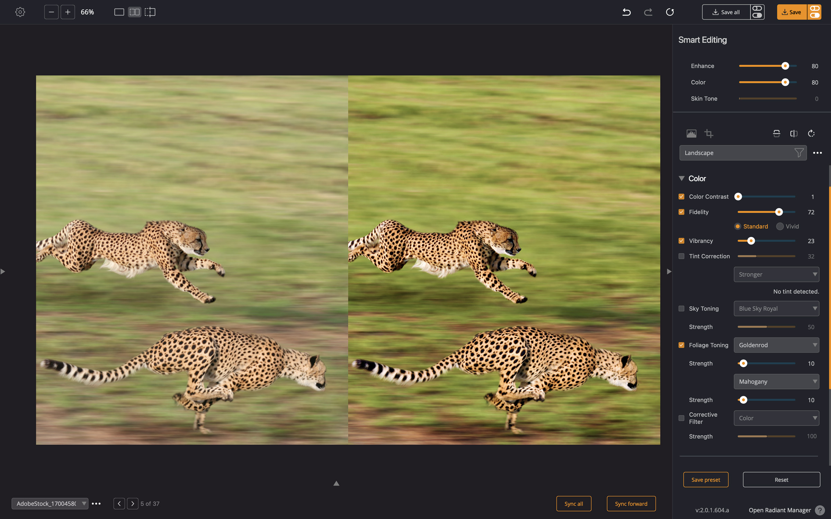Switch to split side-by-side view icon
This screenshot has width=831, height=519.
point(134,12)
